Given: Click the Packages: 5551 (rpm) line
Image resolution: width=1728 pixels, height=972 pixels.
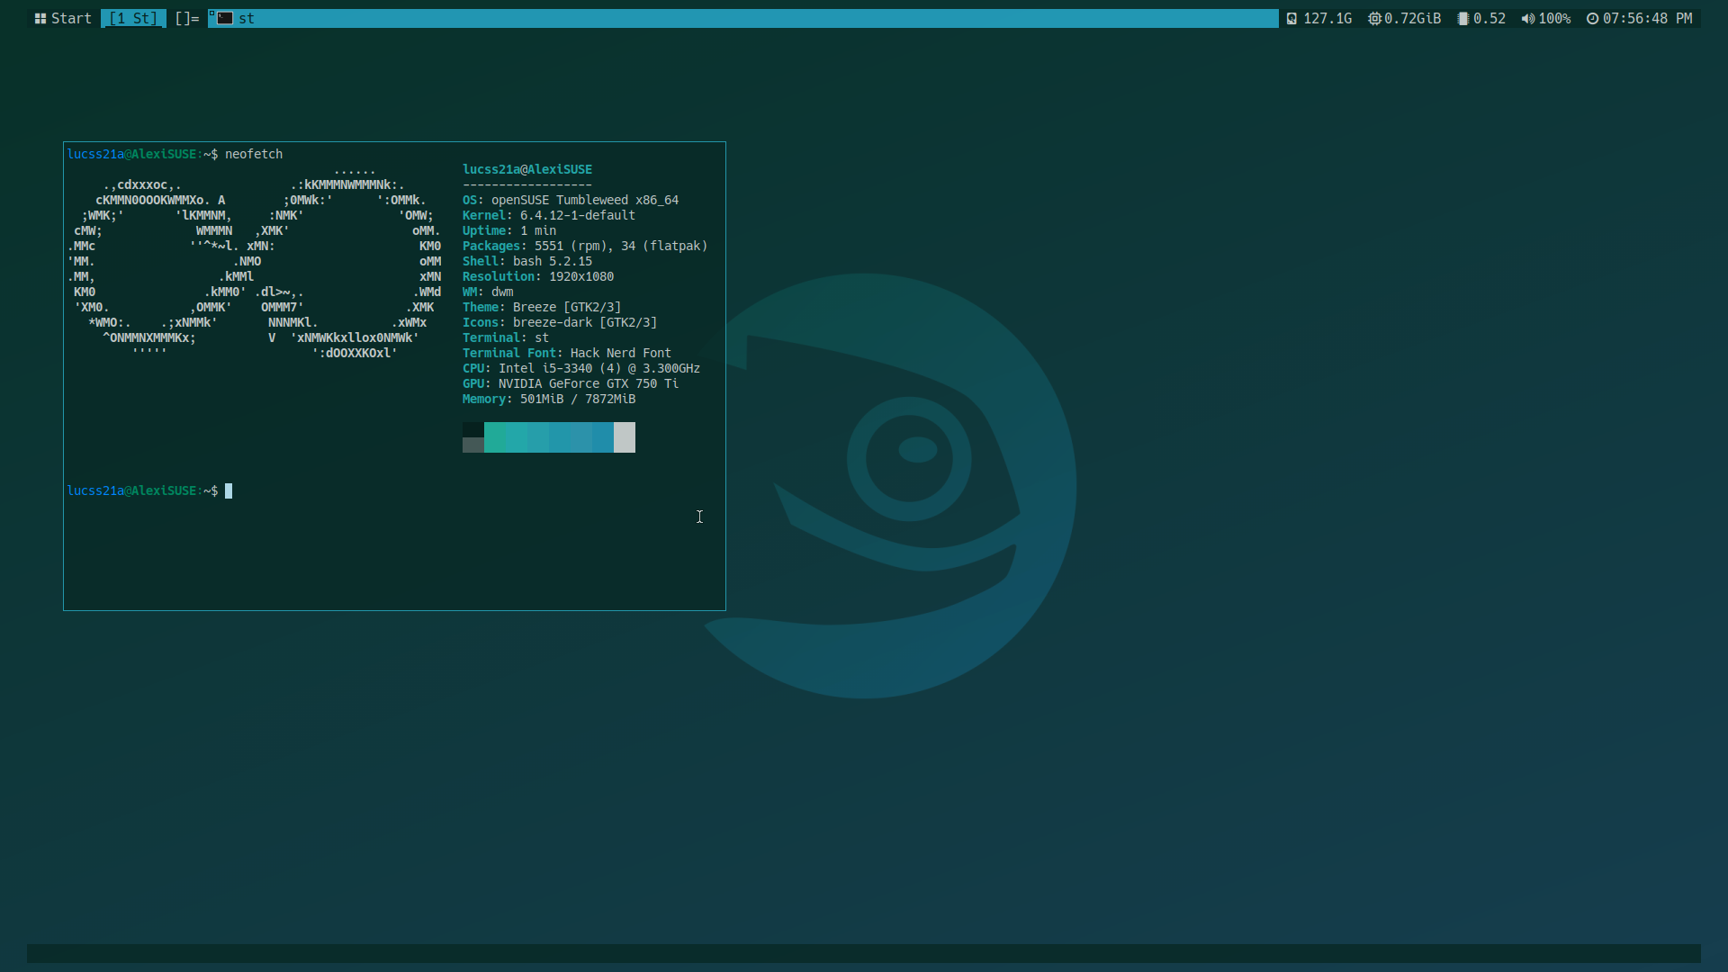Looking at the screenshot, I should pyautogui.click(x=585, y=246).
